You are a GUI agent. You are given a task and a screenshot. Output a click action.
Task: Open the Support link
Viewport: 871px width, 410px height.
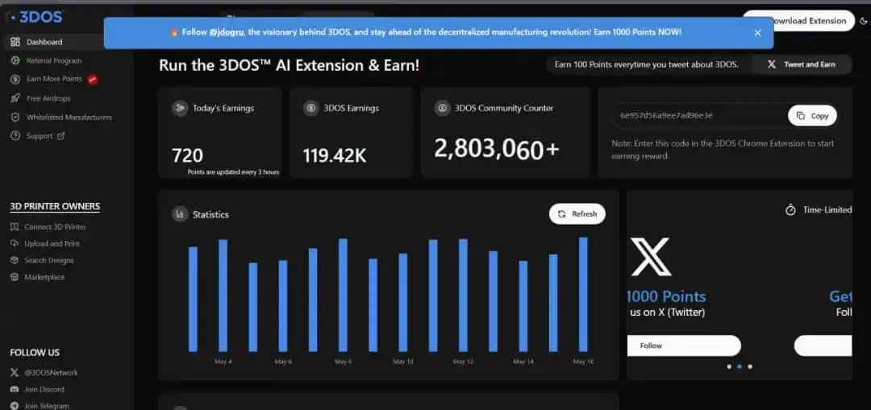click(40, 136)
